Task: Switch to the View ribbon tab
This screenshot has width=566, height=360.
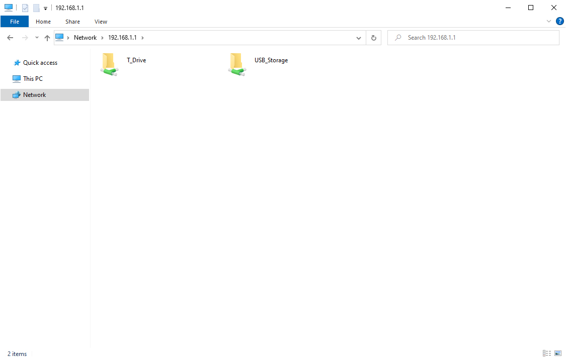Action: (x=101, y=22)
